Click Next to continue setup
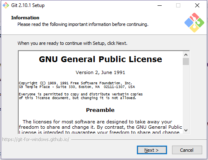Screen dimensions: 208x160 pyautogui.click(x=152, y=150)
